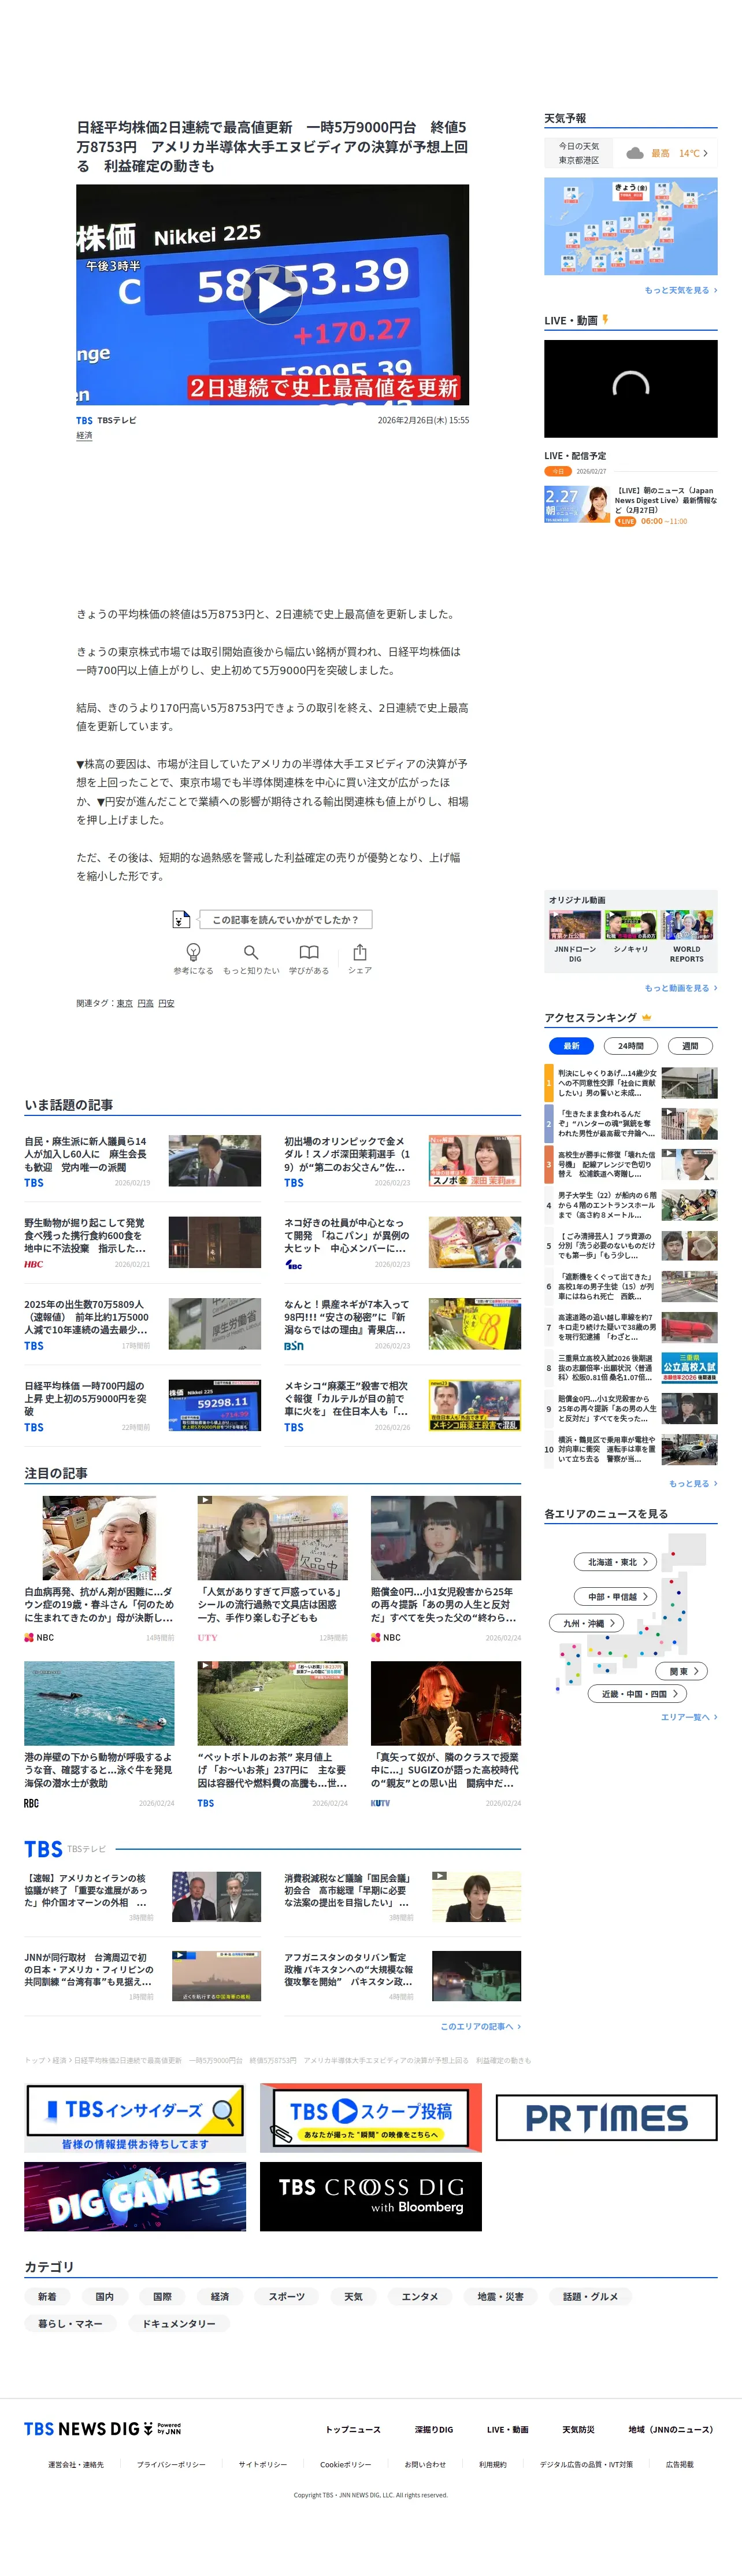Expand もっと動画を見る link
Screen dimensions: 742x2576
[681, 988]
